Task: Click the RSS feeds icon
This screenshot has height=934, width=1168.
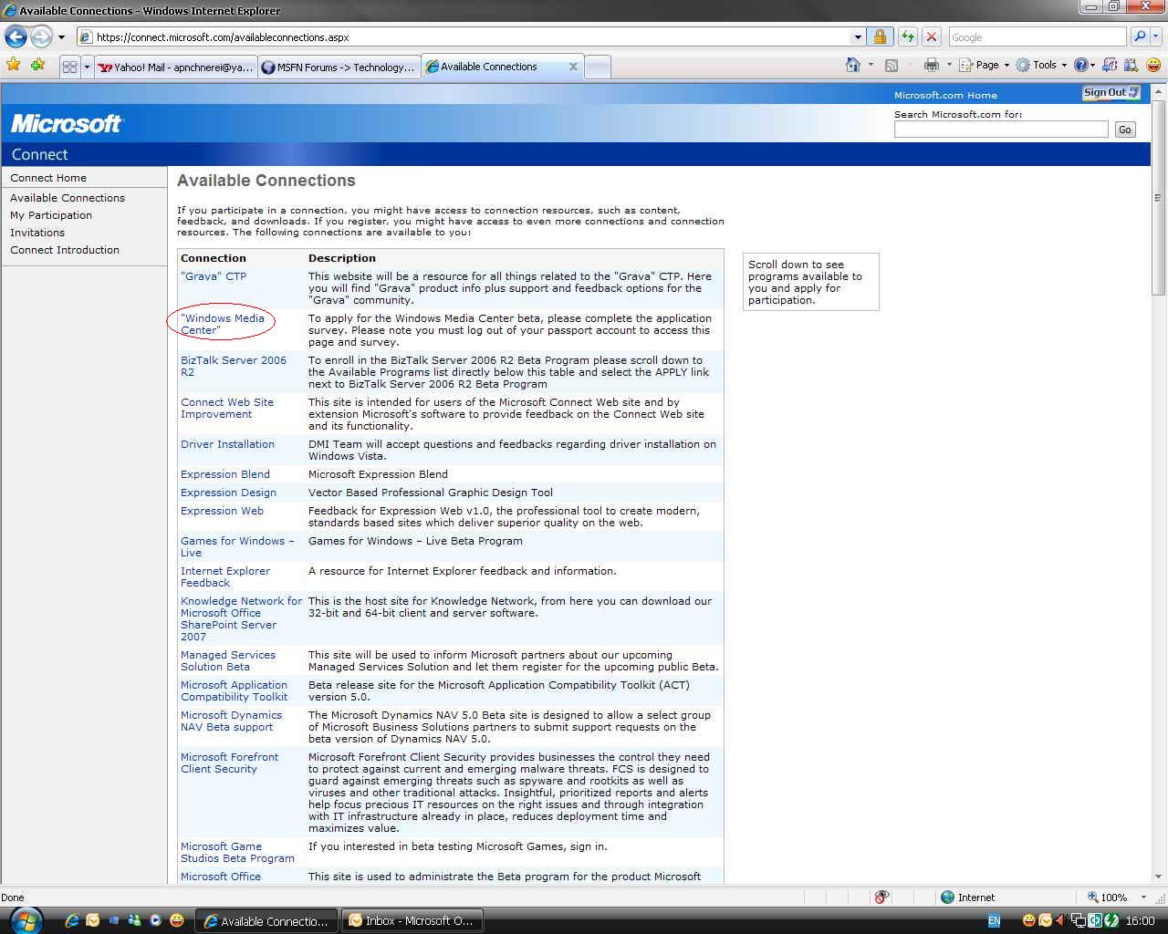Action: (x=892, y=65)
